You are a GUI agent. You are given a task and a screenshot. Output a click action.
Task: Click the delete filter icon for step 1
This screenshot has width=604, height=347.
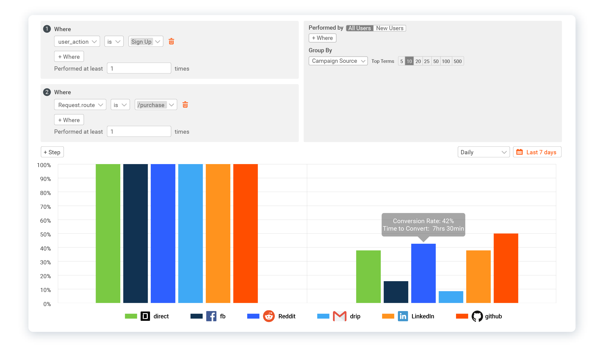[x=171, y=41]
